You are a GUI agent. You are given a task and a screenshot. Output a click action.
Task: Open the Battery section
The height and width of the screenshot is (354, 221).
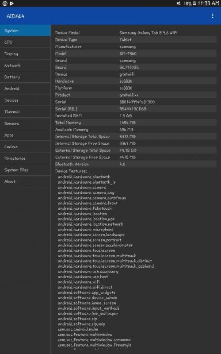click(25, 77)
